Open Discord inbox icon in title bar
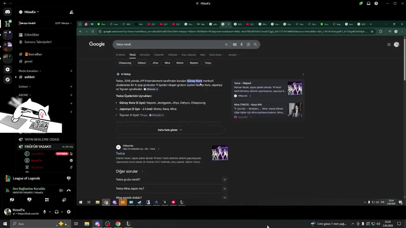406x228 pixels. click(x=369, y=3)
